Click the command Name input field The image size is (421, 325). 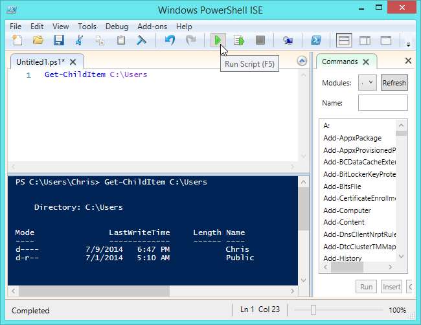click(x=383, y=103)
